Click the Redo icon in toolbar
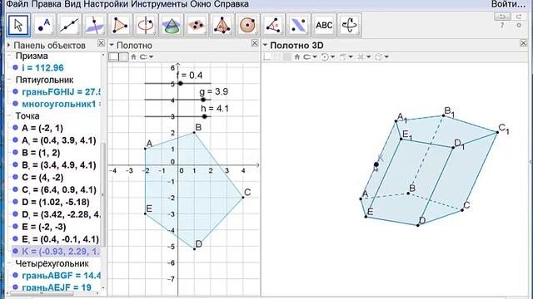 519,17
